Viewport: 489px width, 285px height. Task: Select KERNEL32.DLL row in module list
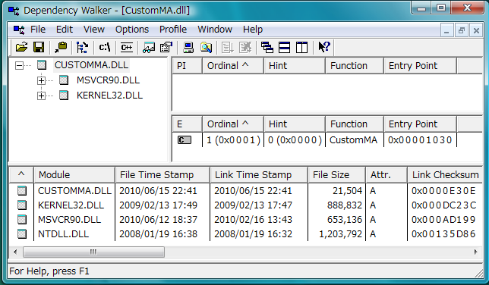246,205
